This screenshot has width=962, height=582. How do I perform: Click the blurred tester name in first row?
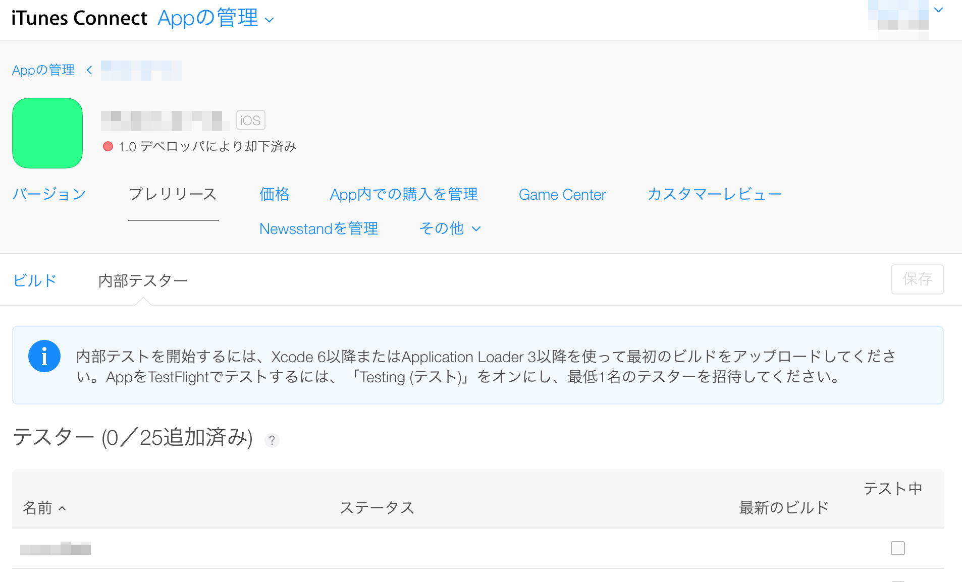point(56,548)
